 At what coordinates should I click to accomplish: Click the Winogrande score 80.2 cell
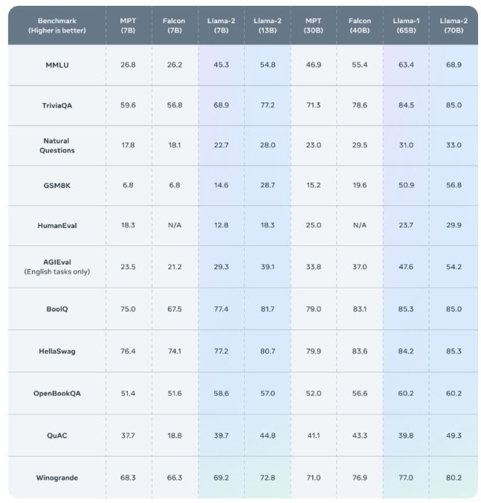pyautogui.click(x=453, y=477)
